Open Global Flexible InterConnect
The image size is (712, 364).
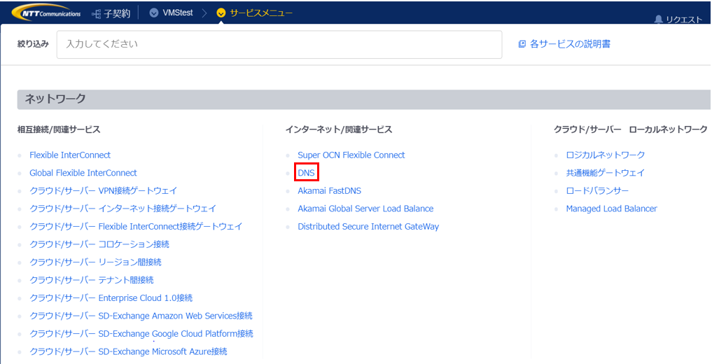point(83,173)
